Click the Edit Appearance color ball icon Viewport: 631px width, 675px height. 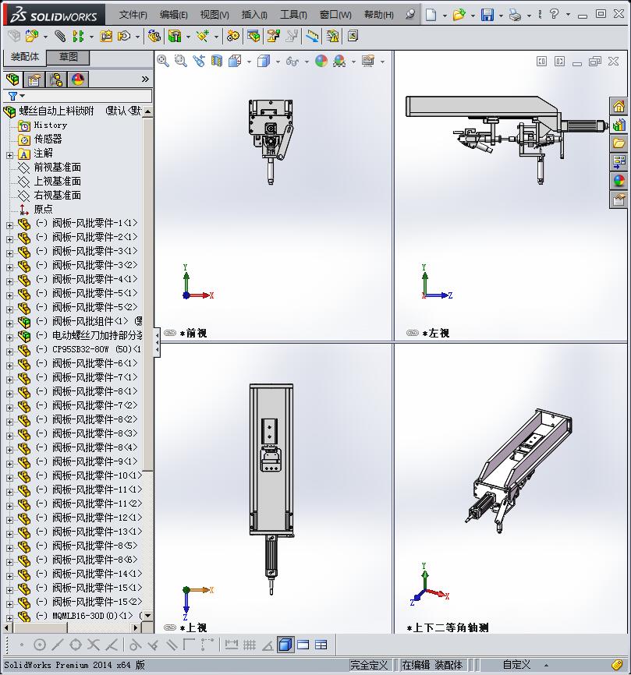pos(321,61)
